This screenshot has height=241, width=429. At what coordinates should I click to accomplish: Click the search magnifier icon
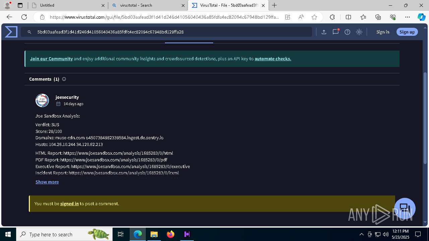29,32
